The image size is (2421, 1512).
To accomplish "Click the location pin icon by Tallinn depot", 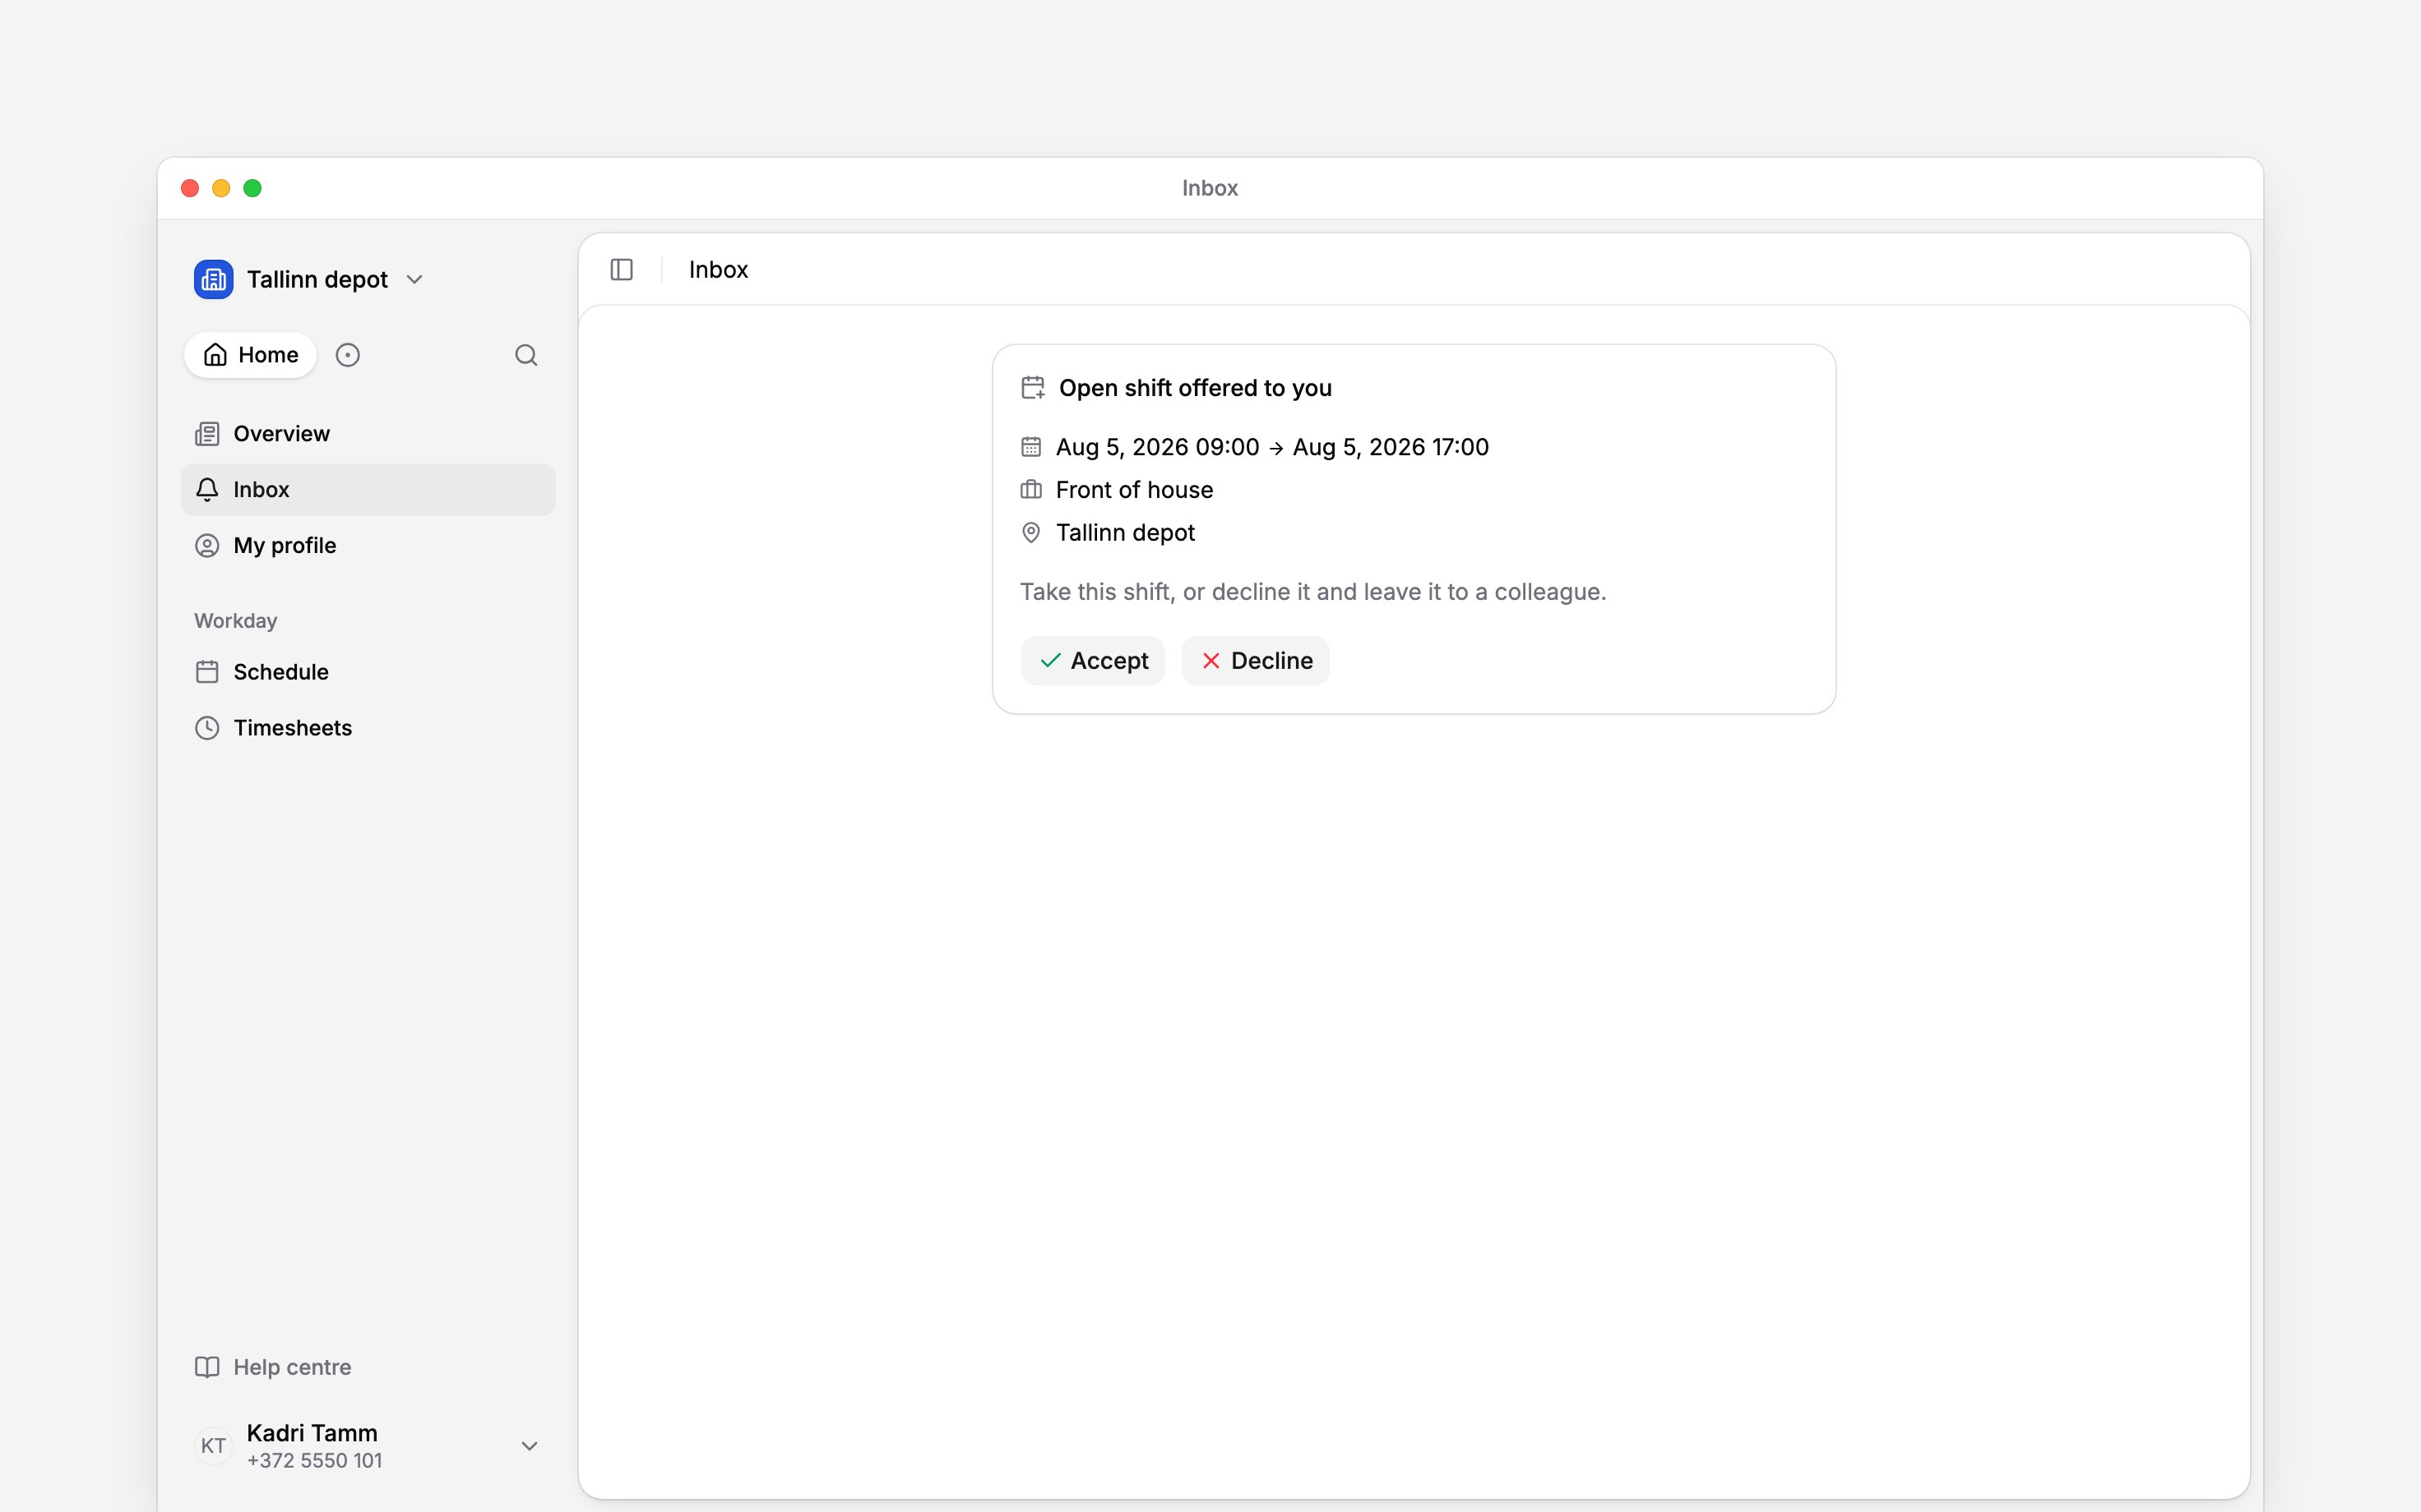I will coord(1031,533).
